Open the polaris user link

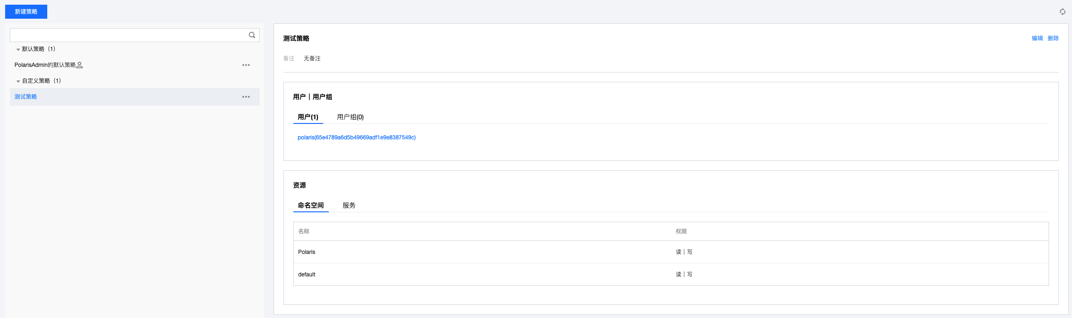pyautogui.click(x=356, y=137)
